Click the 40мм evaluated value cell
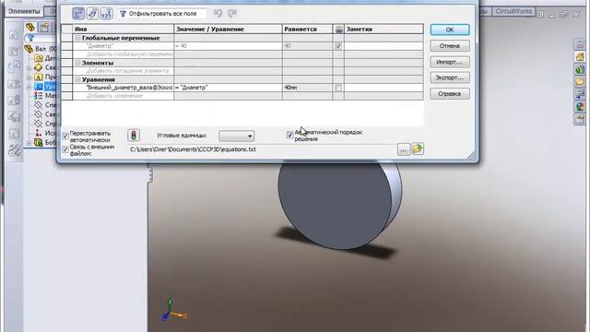590x332 pixels. click(x=307, y=88)
